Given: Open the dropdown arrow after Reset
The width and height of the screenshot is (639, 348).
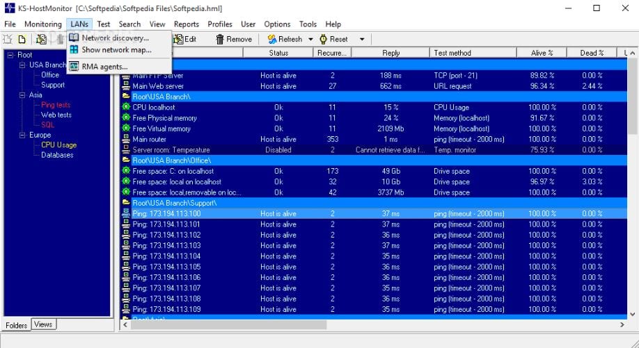Looking at the screenshot, I should coord(362,40).
